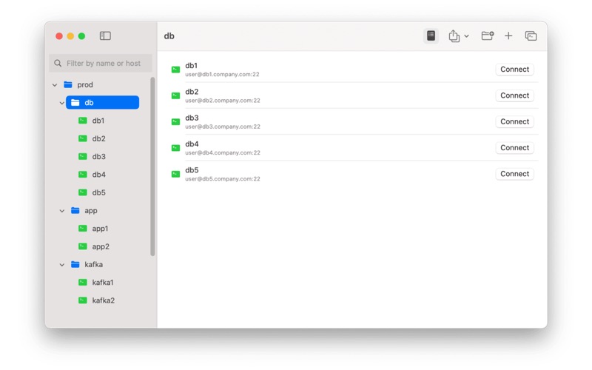Click the sidebar vertical scrollbar
This screenshot has width=592, height=370.
[152, 166]
